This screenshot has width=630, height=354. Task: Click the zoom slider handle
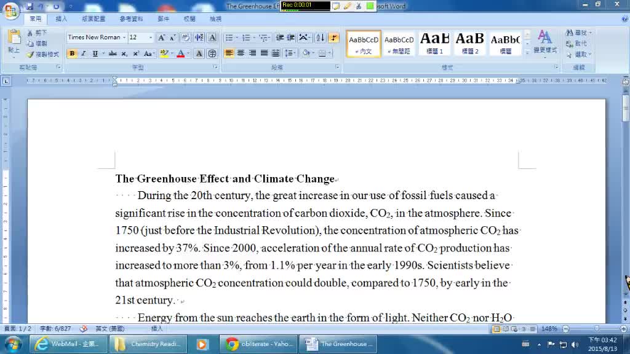(x=597, y=329)
